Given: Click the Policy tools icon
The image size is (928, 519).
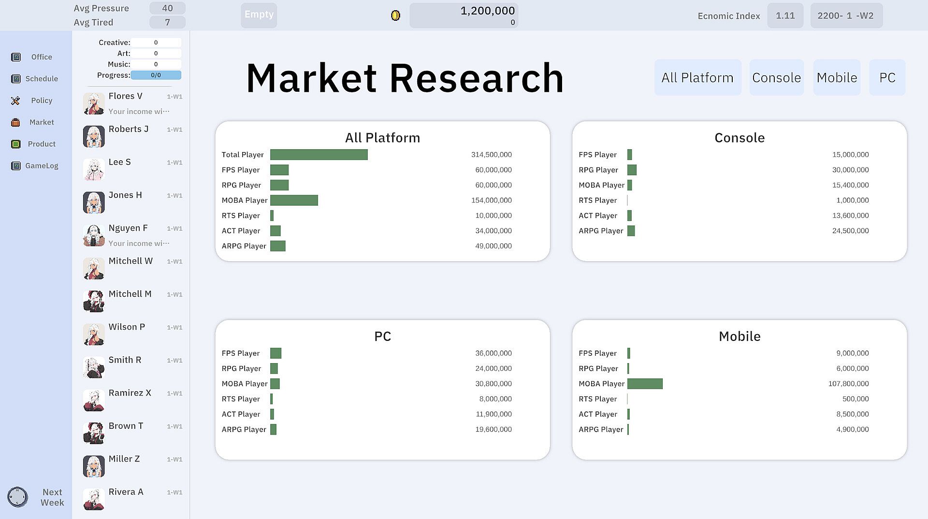Looking at the screenshot, I should point(16,100).
